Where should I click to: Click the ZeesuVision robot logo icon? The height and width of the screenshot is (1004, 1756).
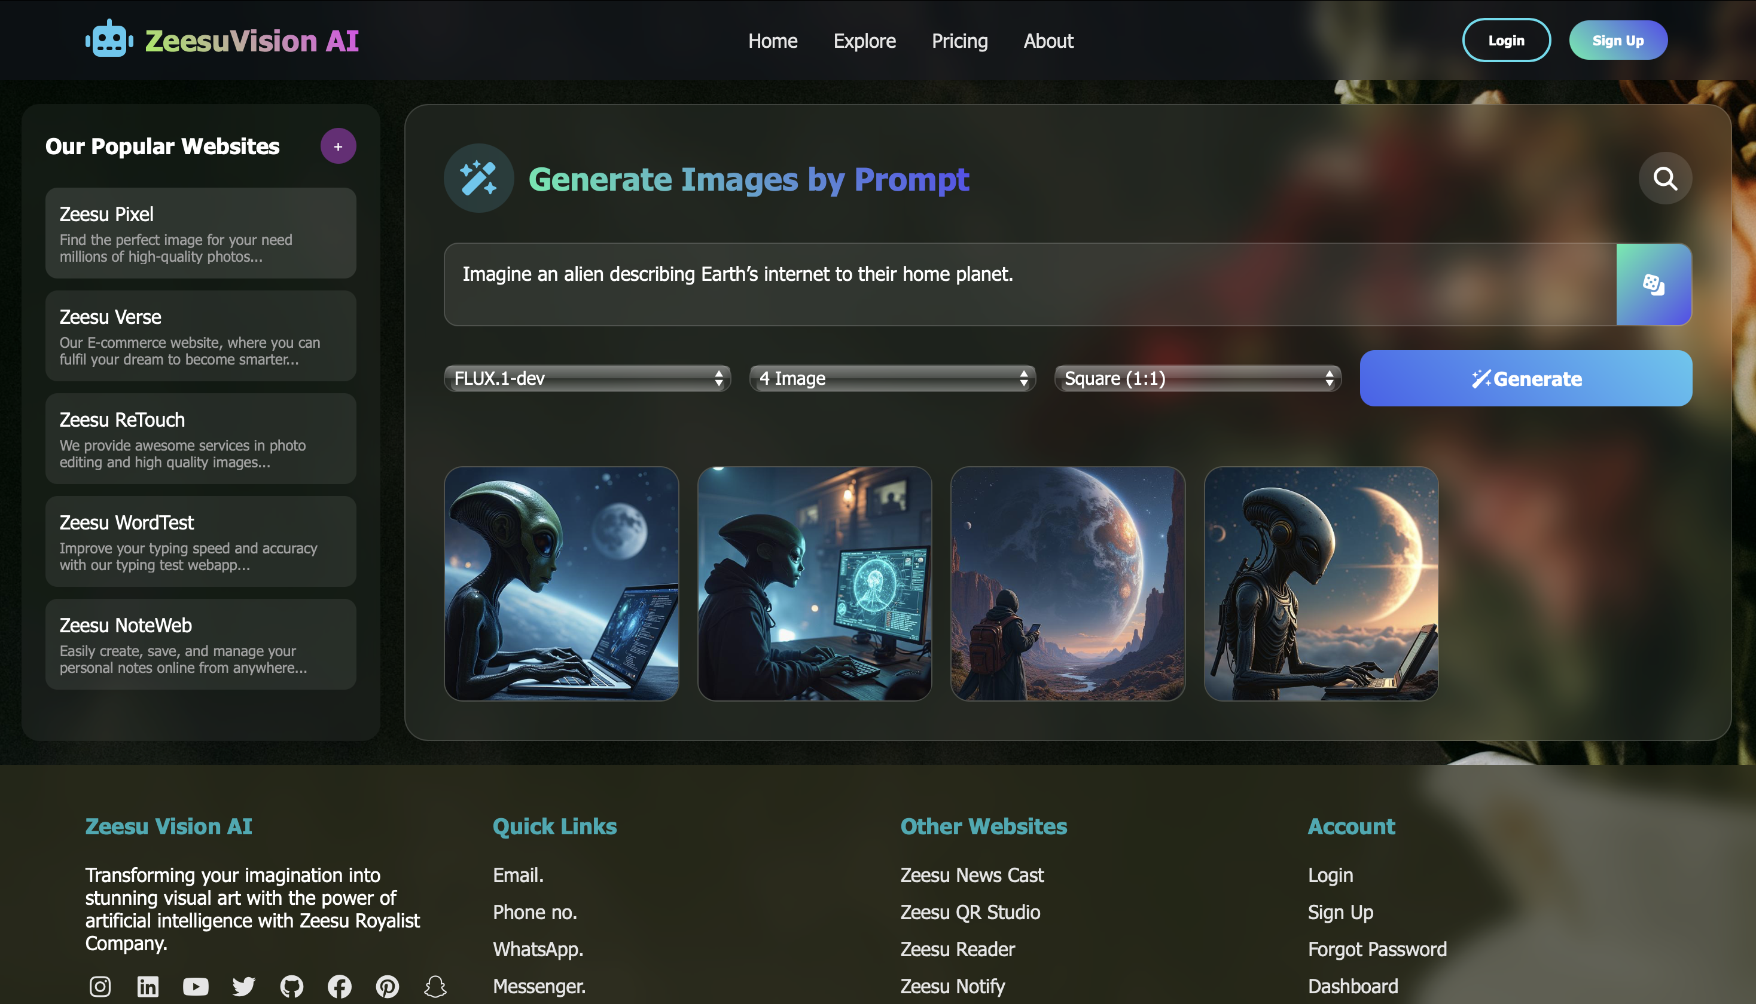pos(109,39)
